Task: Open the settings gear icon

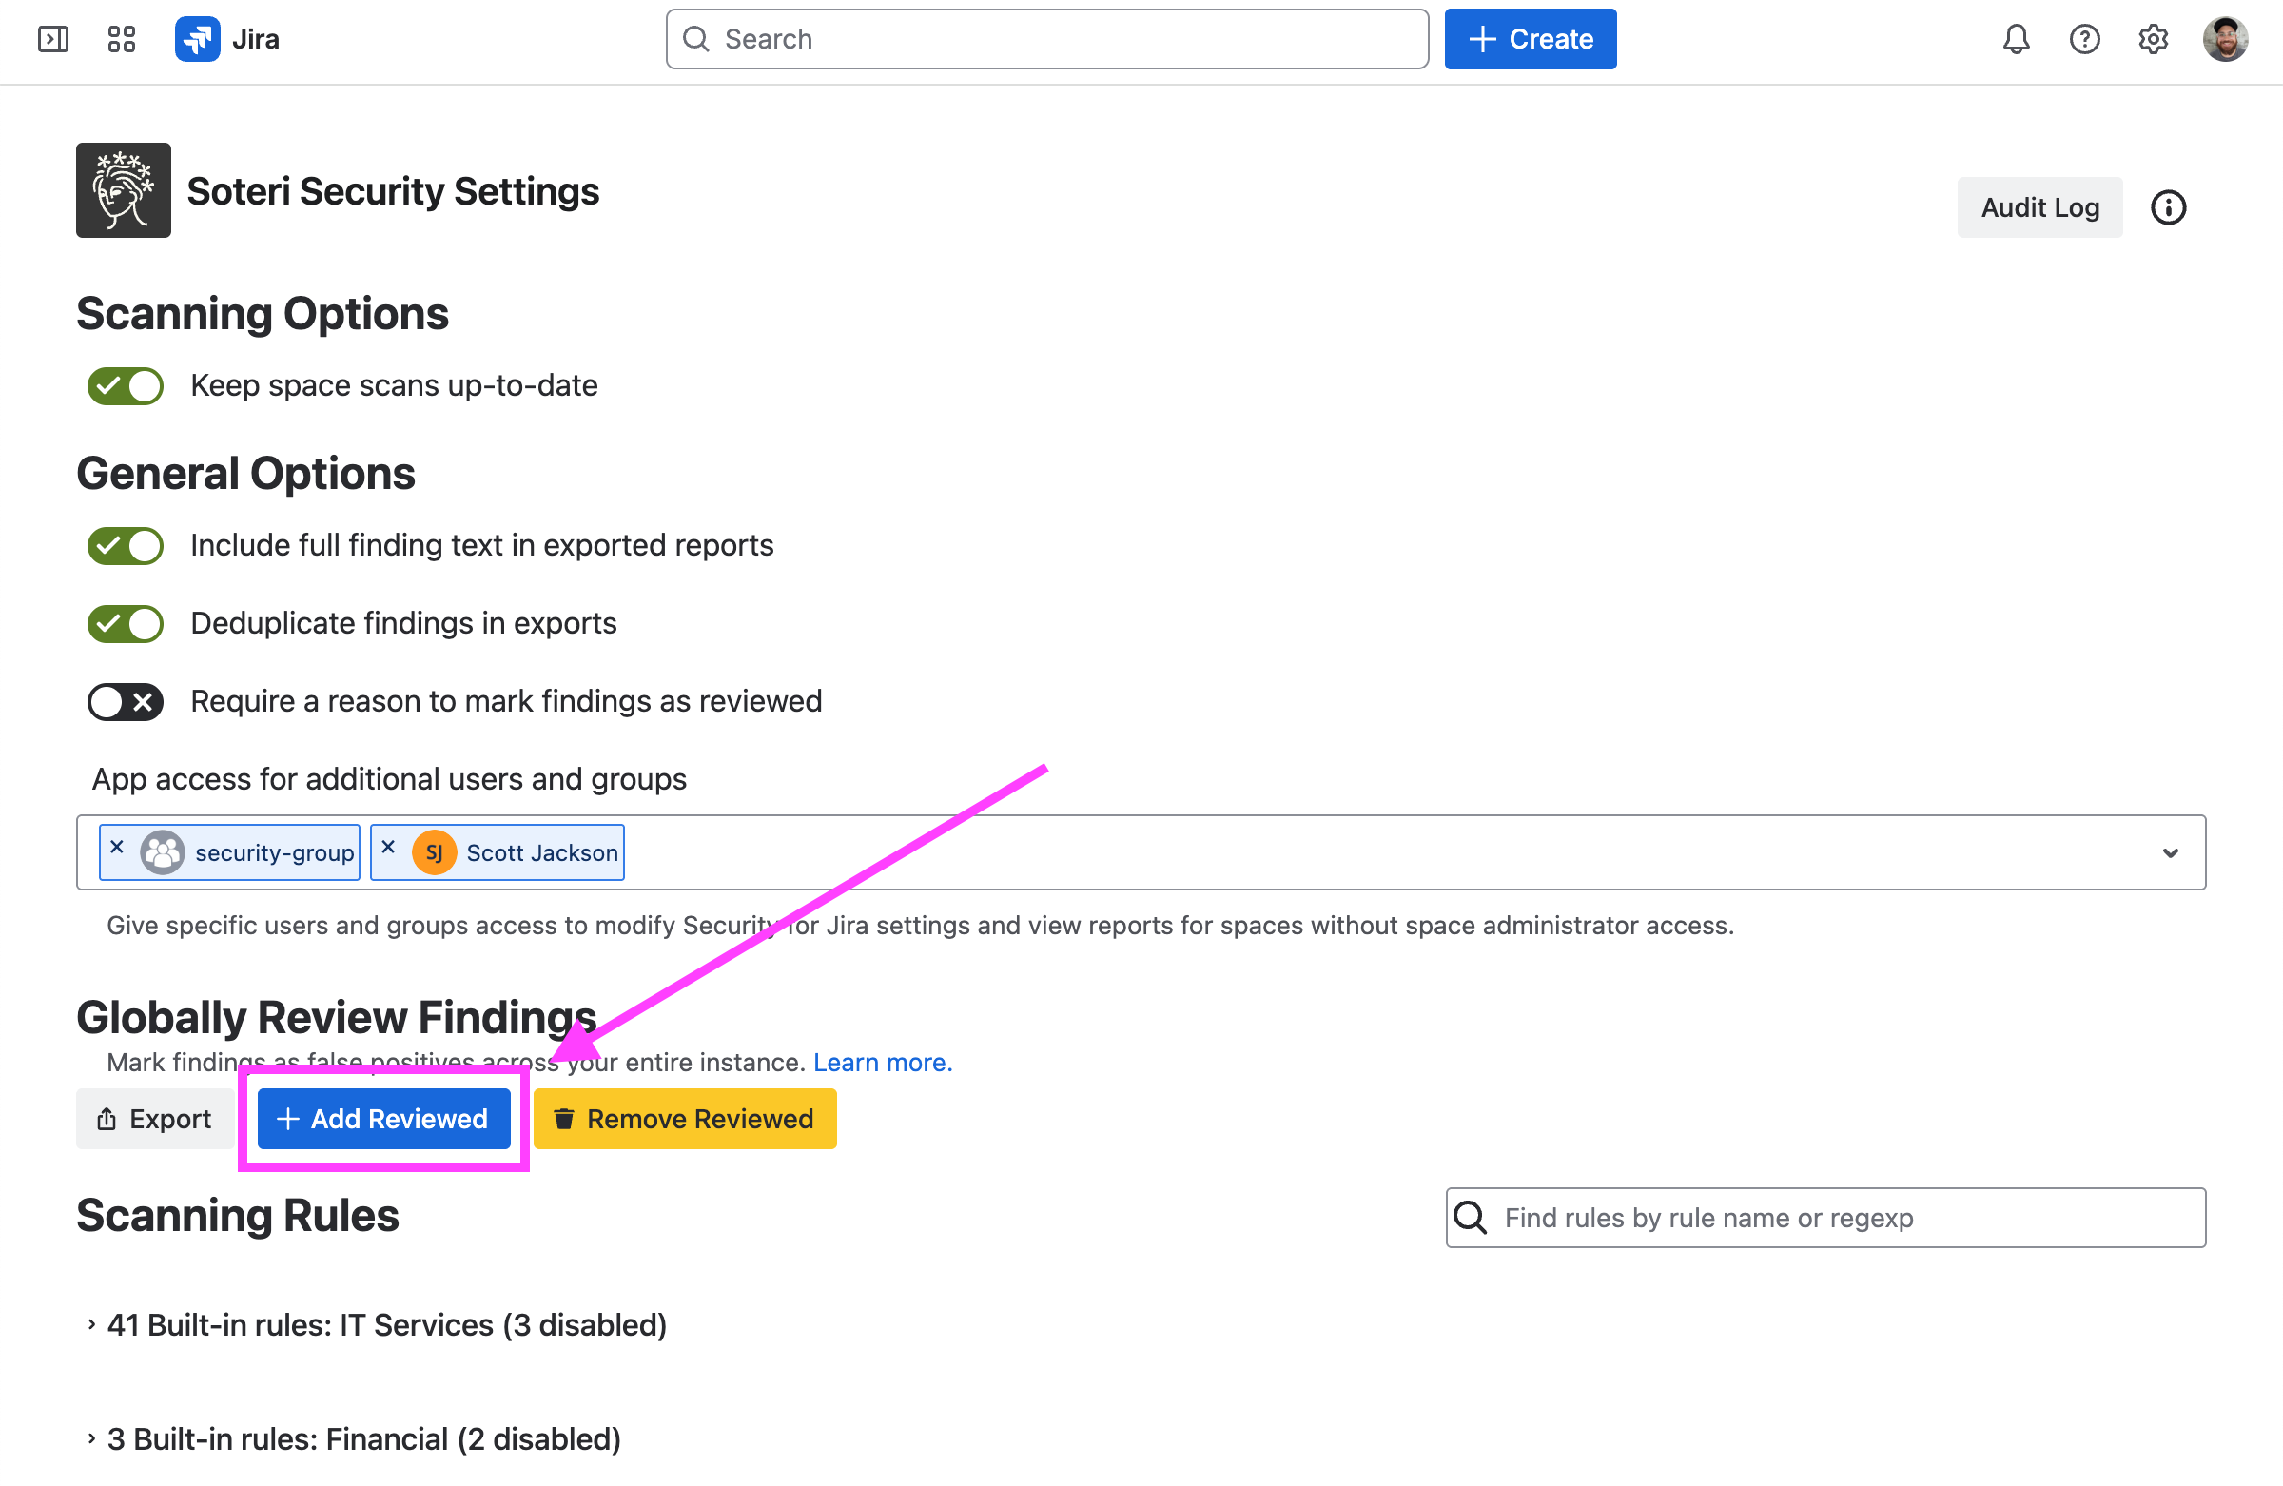Action: (2154, 39)
